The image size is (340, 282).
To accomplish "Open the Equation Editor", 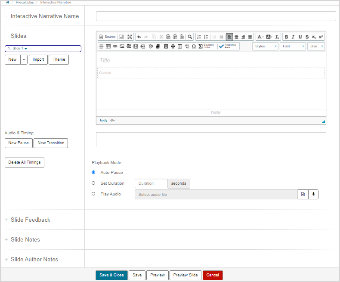I will 207,46.
